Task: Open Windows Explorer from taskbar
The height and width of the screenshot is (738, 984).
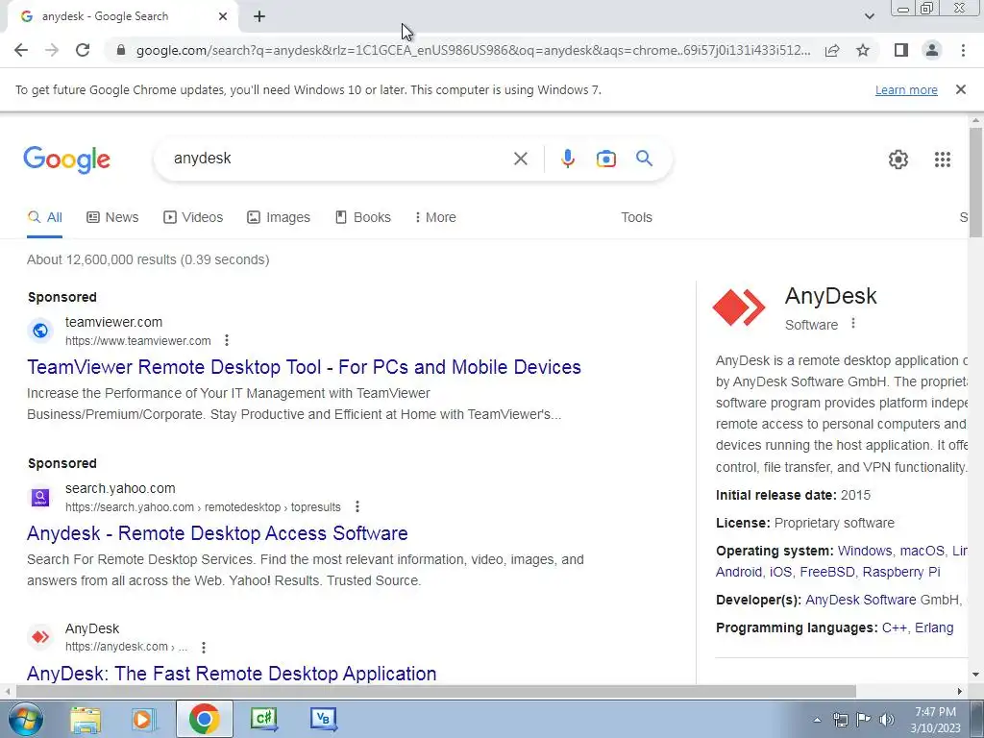Action: pos(86,719)
